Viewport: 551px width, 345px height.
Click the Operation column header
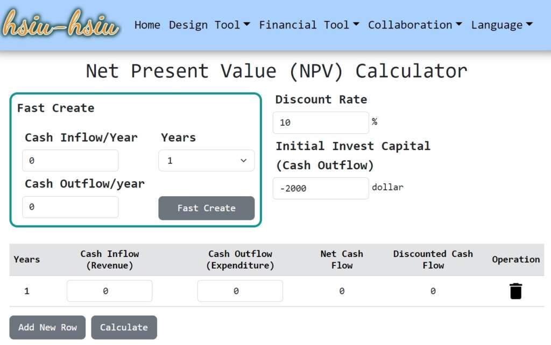[515, 260]
